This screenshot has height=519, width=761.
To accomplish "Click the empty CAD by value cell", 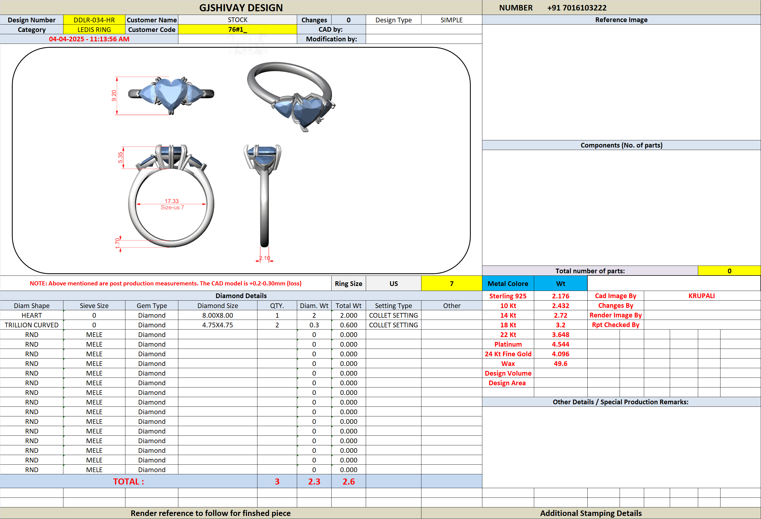I will (x=424, y=30).
